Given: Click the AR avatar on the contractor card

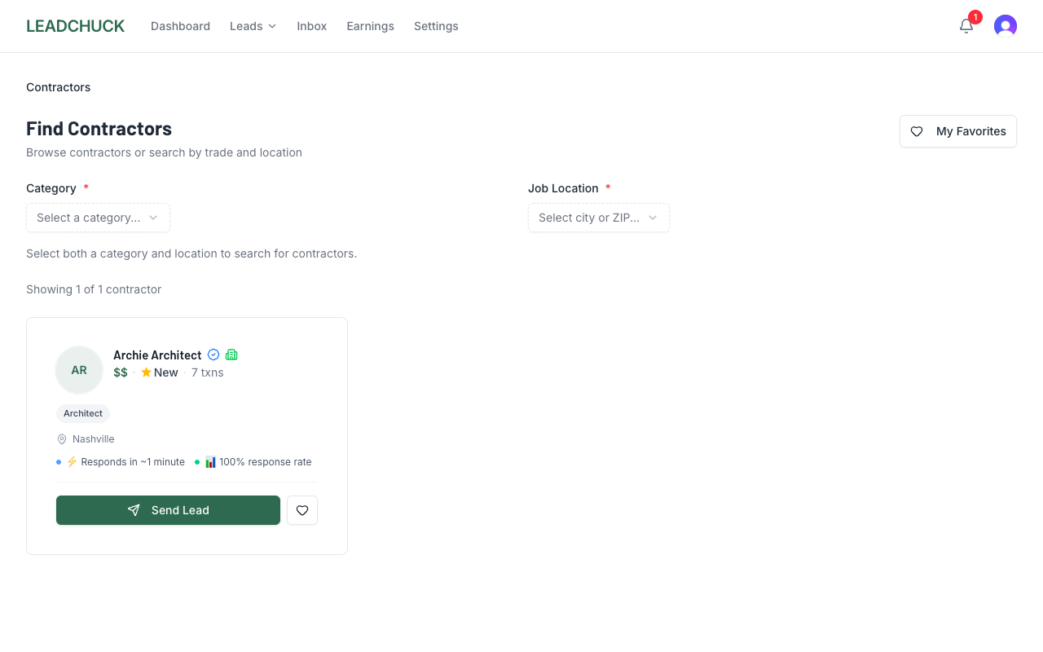Looking at the screenshot, I should 79,370.
